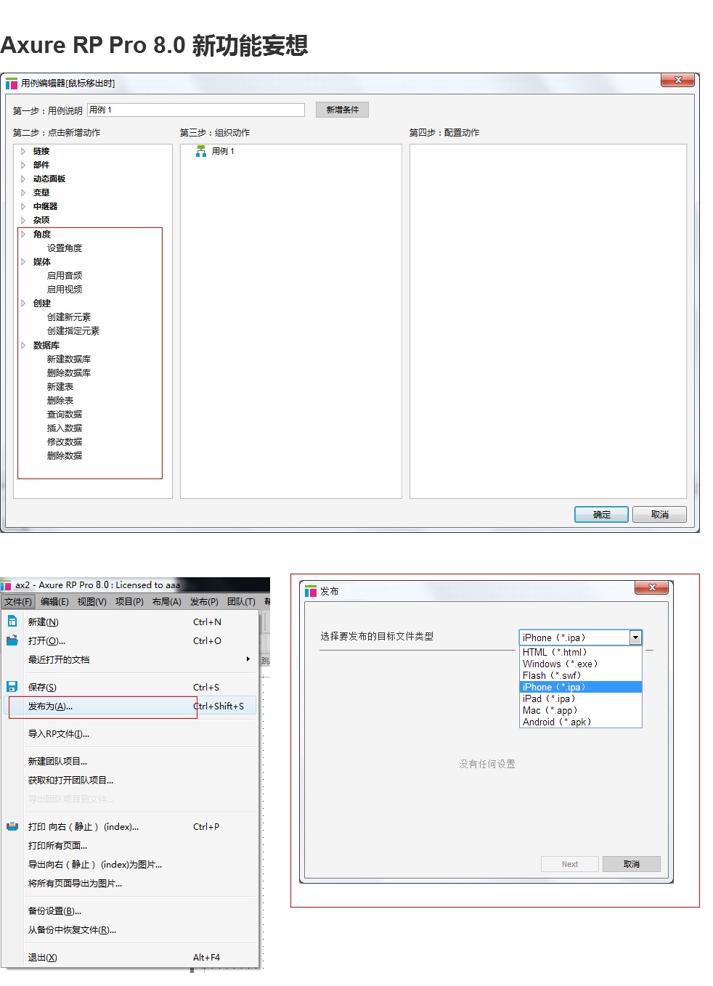Select the 启用音频 action
Image resolution: width=713 pixels, height=986 pixels.
[65, 275]
